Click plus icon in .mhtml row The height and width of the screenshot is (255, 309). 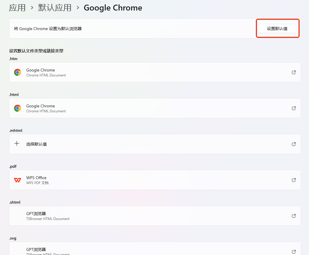click(17, 144)
